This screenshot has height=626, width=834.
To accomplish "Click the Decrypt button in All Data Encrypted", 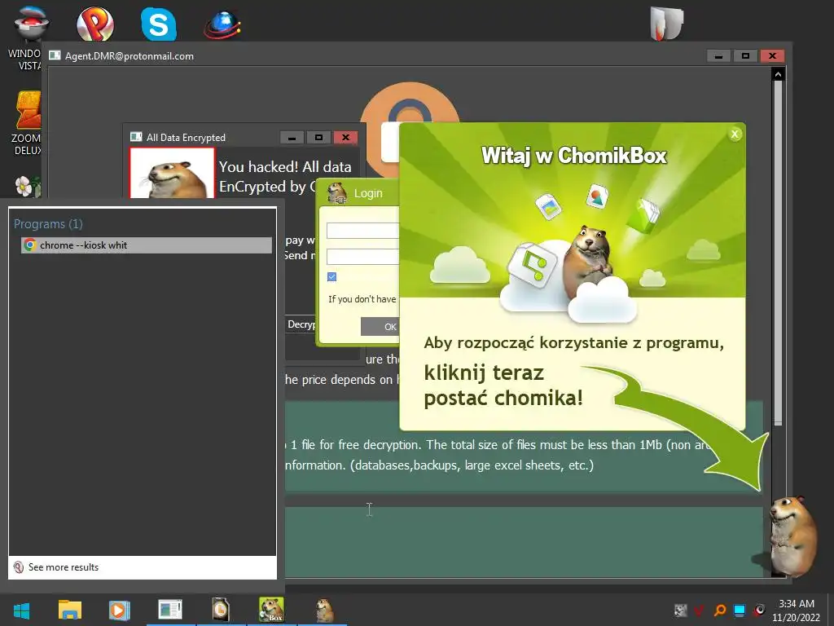I will [x=301, y=324].
